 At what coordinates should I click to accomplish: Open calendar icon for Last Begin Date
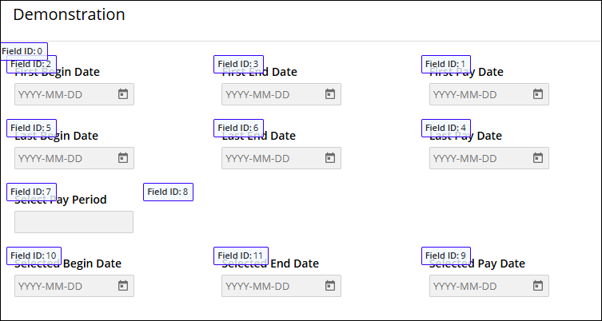click(x=123, y=158)
